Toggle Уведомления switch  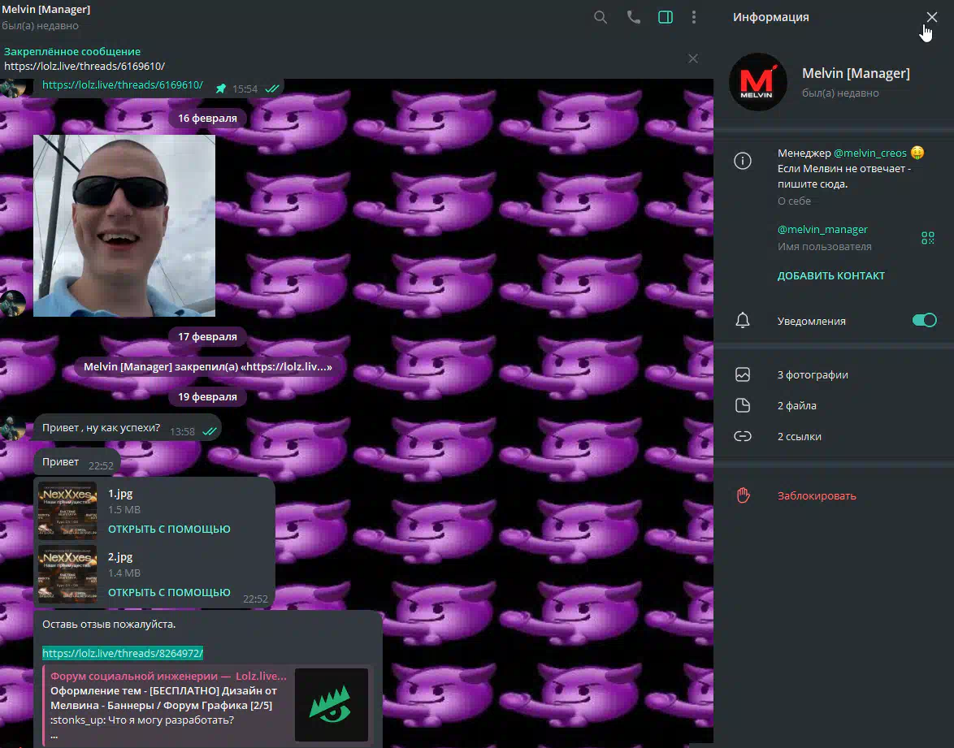click(x=924, y=320)
